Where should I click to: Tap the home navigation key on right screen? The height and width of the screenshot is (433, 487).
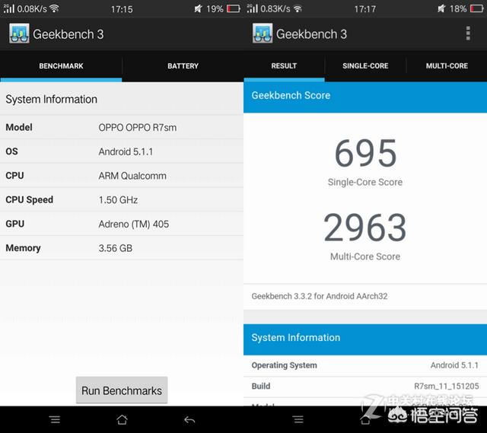365,419
